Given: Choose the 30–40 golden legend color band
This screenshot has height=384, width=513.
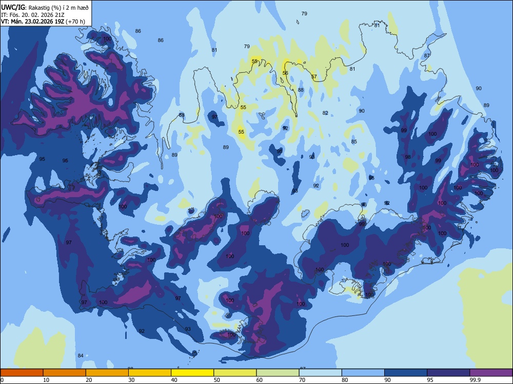Looking at the screenshot, I should [x=150, y=373].
